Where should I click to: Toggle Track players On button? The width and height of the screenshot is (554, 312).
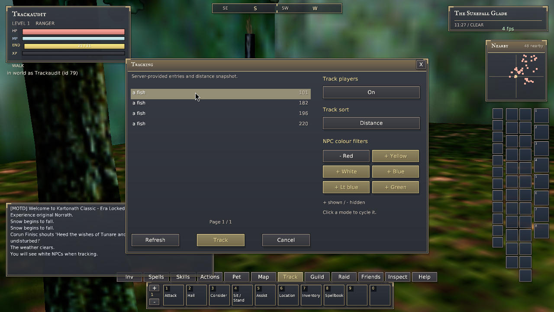coord(371,92)
